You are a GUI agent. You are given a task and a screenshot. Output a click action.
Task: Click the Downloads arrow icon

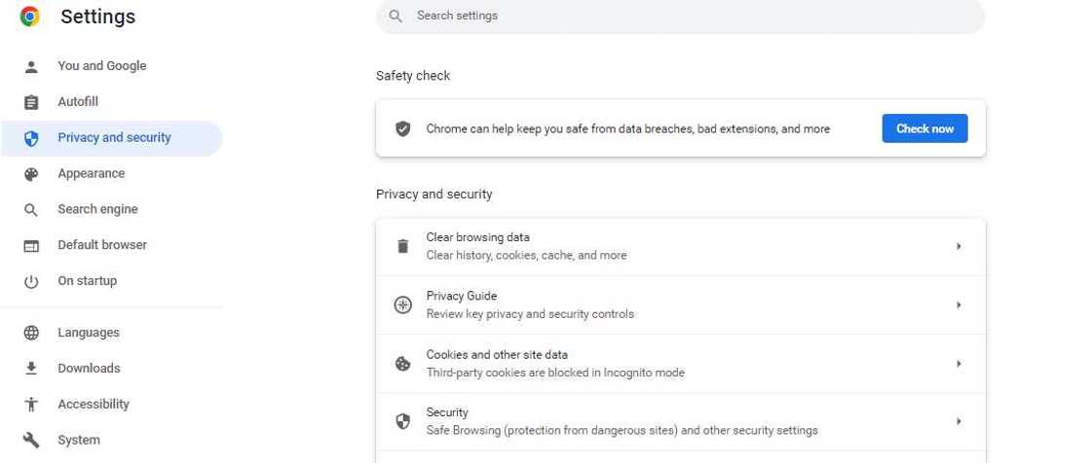click(x=31, y=369)
